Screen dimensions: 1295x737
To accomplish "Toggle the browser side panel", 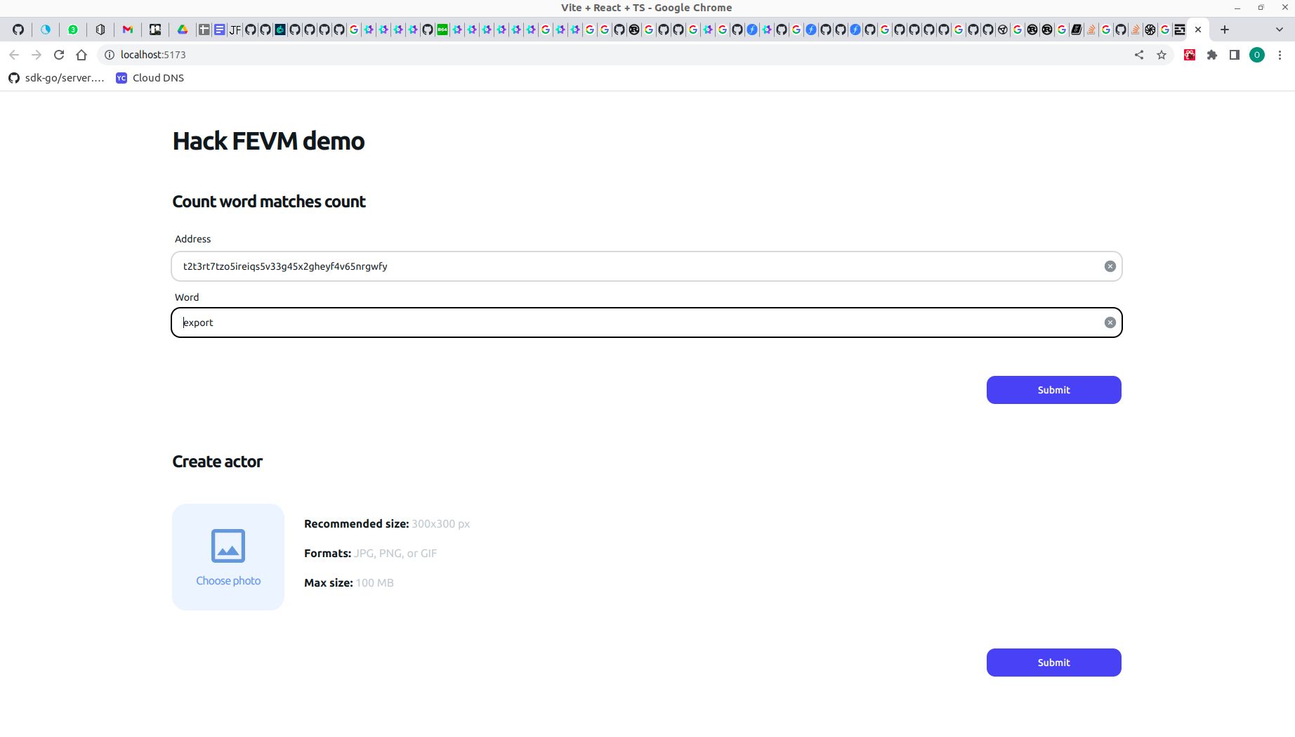I will click(1235, 55).
